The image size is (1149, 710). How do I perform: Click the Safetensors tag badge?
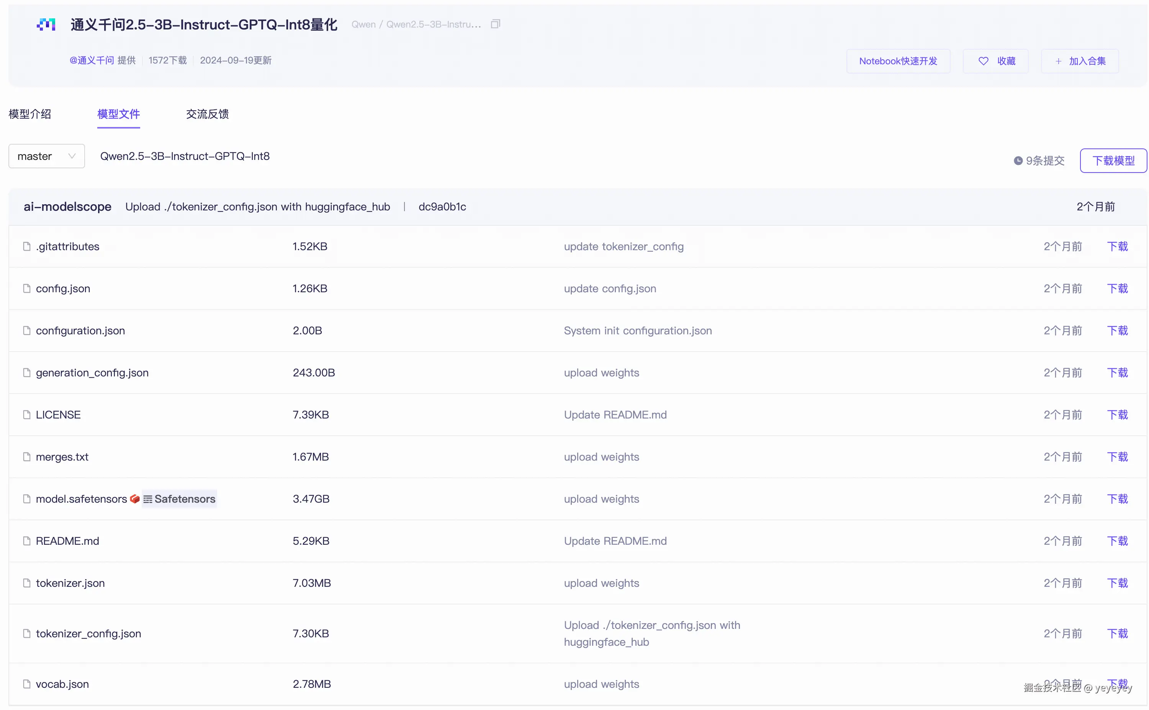[180, 499]
